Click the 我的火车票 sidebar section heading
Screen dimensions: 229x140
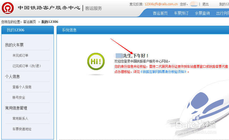pos(14,45)
